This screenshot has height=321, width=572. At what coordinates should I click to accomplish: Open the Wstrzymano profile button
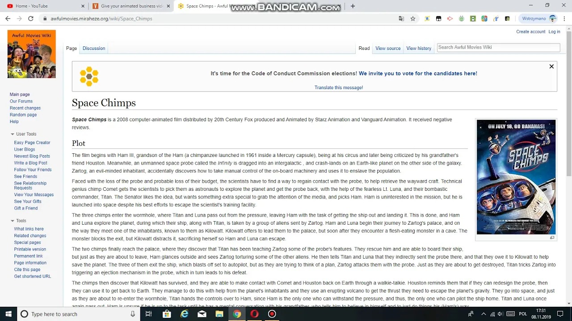click(539, 19)
